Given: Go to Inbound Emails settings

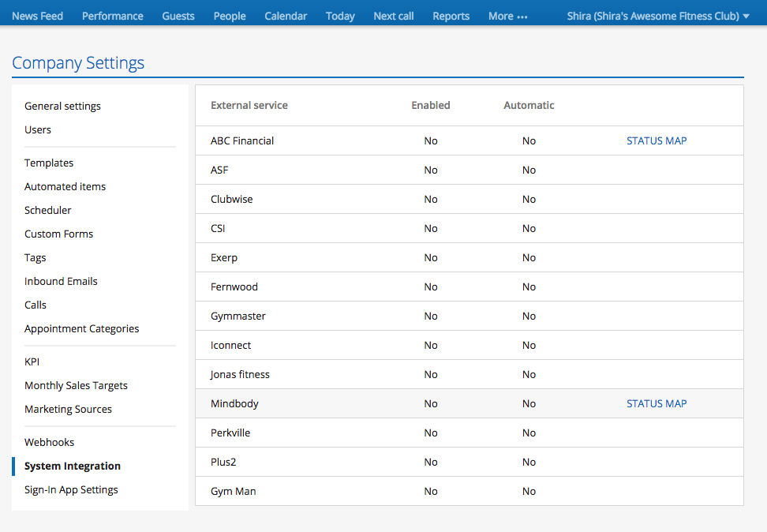Looking at the screenshot, I should pyautogui.click(x=61, y=282).
